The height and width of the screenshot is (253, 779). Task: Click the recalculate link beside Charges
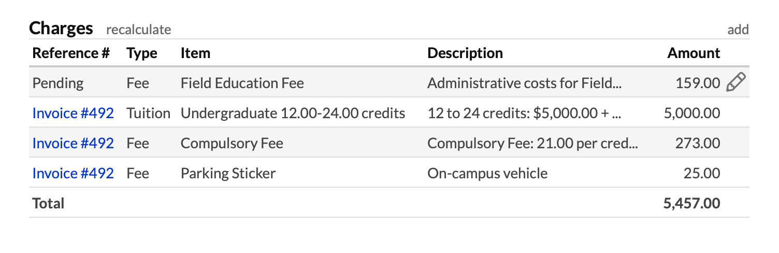pos(138,30)
